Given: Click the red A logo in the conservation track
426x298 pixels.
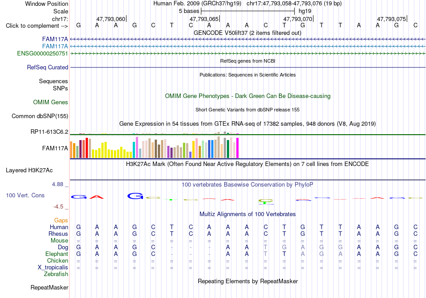Looking at the screenshot, I should point(97,197).
